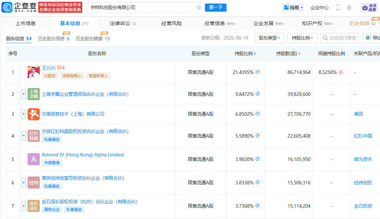This screenshot has height=219, width=380.
Task: Open the 美团 related product link
Action: [358, 114]
